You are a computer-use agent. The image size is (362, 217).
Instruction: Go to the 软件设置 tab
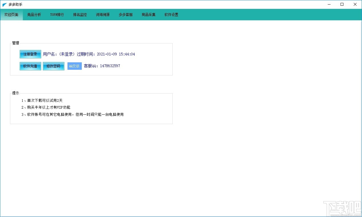coord(172,15)
